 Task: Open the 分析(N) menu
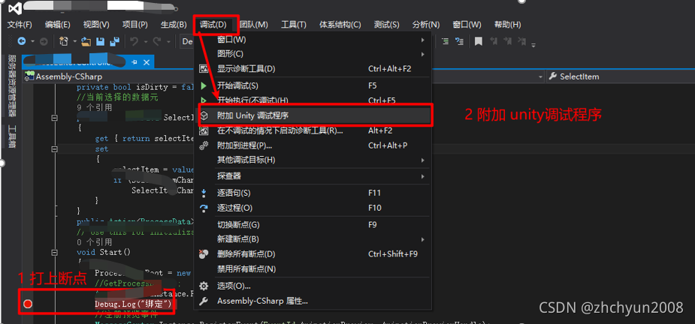[x=426, y=25]
